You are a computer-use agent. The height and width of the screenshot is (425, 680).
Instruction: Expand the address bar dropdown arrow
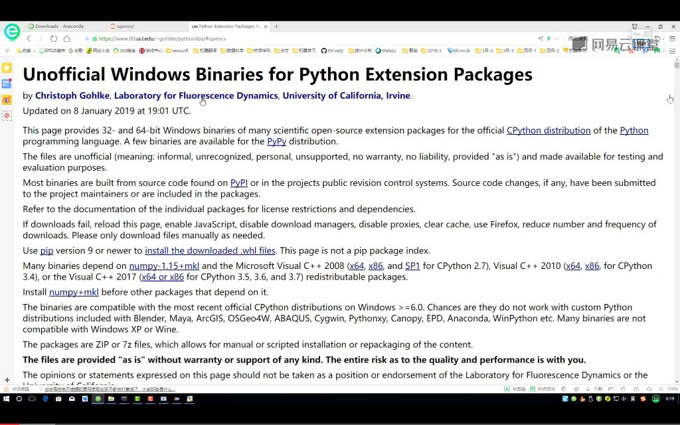(x=556, y=39)
